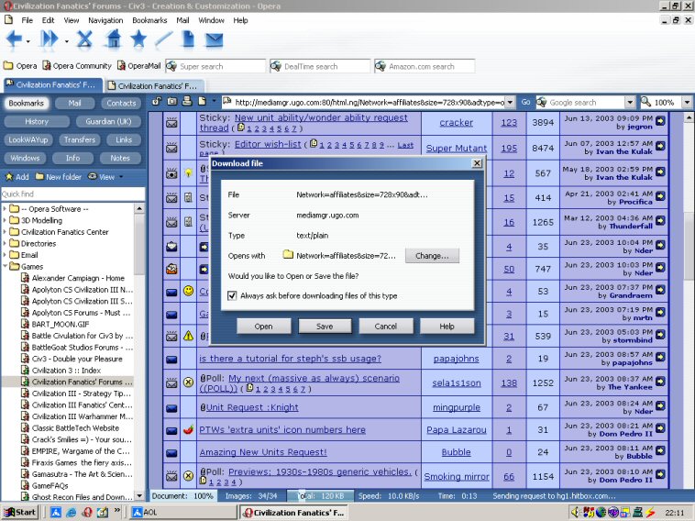Image resolution: width=695 pixels, height=521 pixels.
Task: Collapse the Games bookmark folder
Action: point(5,266)
